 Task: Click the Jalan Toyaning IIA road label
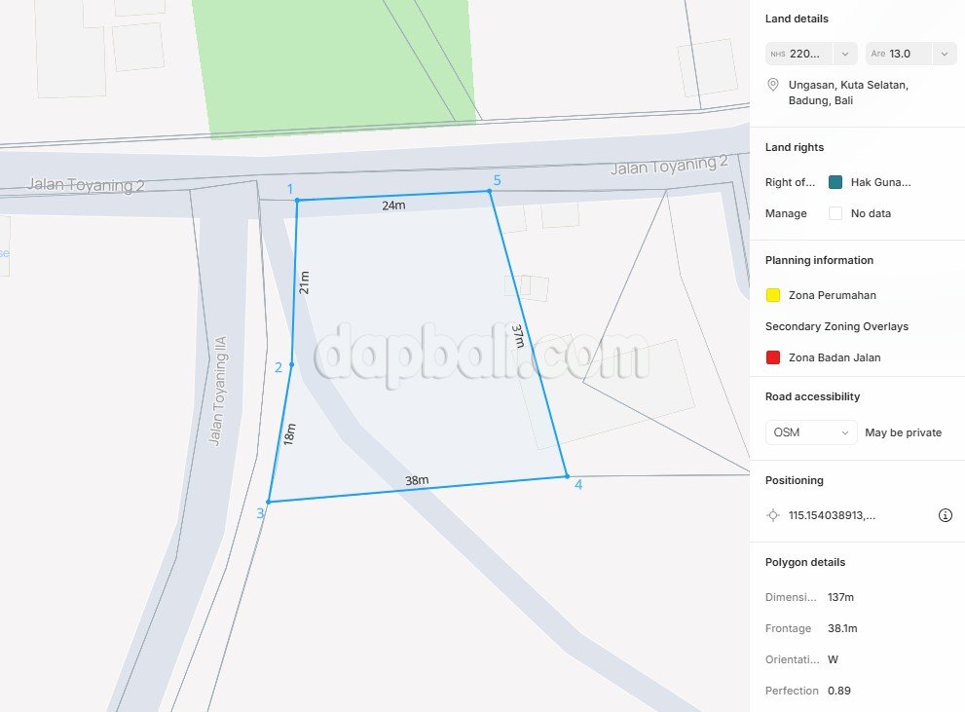[217, 391]
